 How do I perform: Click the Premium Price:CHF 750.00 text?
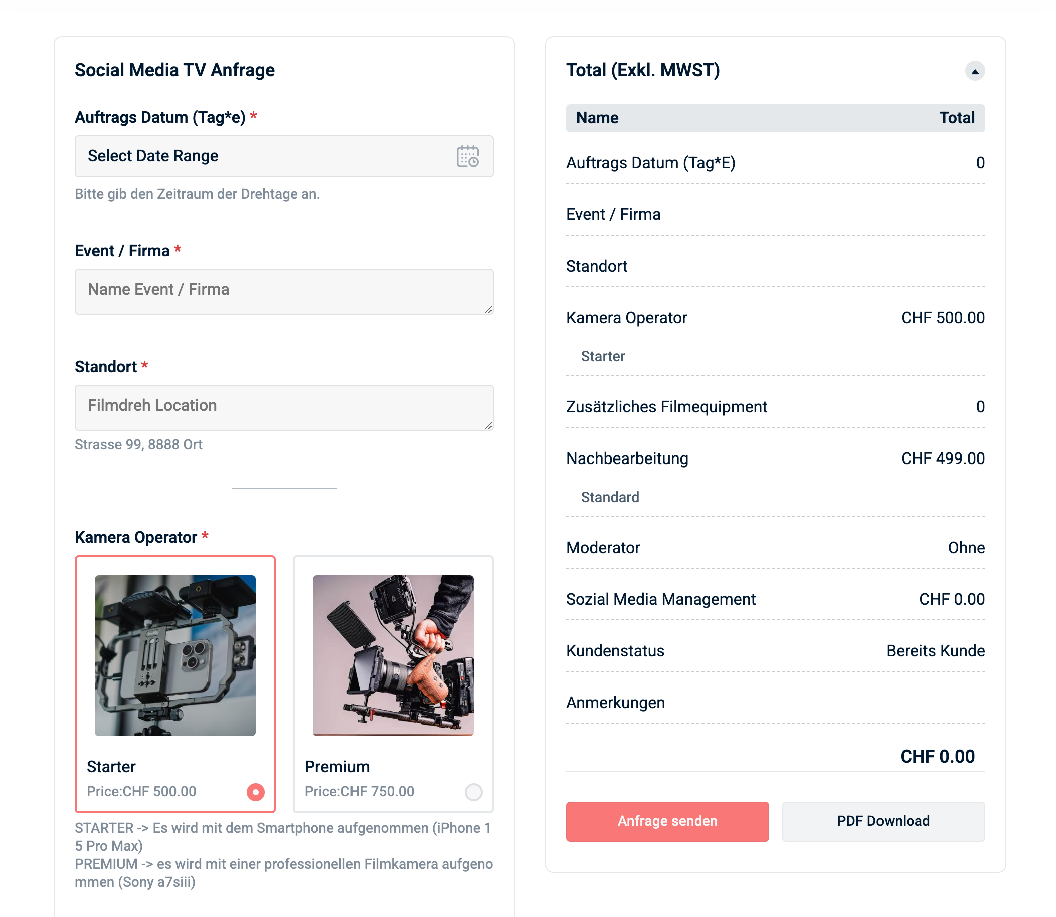click(x=359, y=792)
